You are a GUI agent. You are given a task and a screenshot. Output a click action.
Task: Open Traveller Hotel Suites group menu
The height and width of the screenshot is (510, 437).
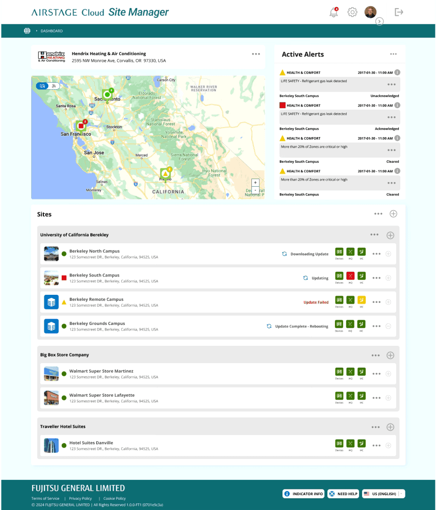pos(375,427)
